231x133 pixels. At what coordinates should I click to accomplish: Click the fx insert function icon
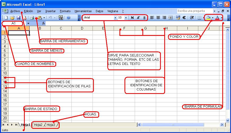pyautogui.click(x=44, y=23)
